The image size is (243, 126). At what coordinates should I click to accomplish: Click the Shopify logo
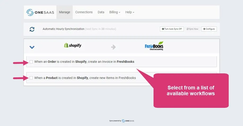[x=73, y=45]
